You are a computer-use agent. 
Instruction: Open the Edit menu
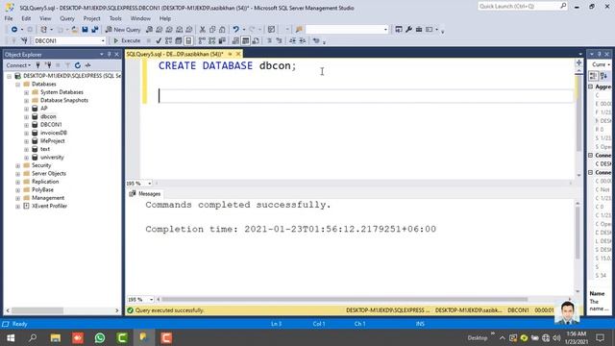(x=26, y=18)
